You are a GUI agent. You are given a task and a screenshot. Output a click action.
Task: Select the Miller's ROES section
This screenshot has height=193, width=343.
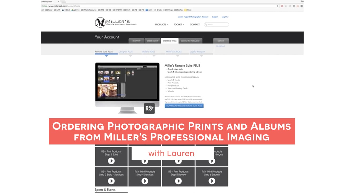point(148,52)
